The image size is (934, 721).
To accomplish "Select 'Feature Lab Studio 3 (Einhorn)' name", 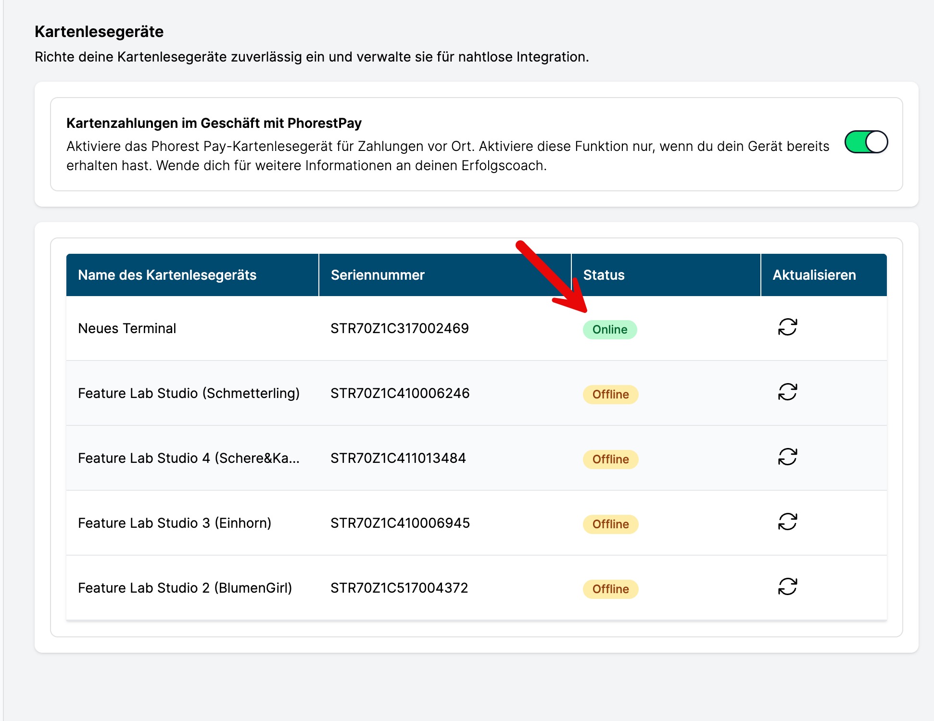I will pyautogui.click(x=175, y=523).
